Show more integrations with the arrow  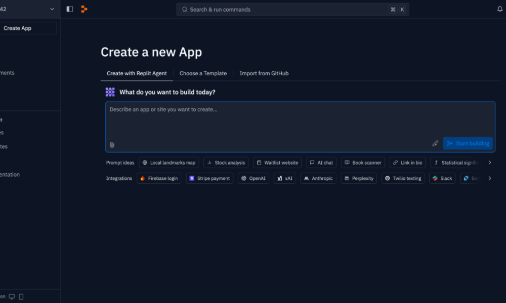coord(489,178)
